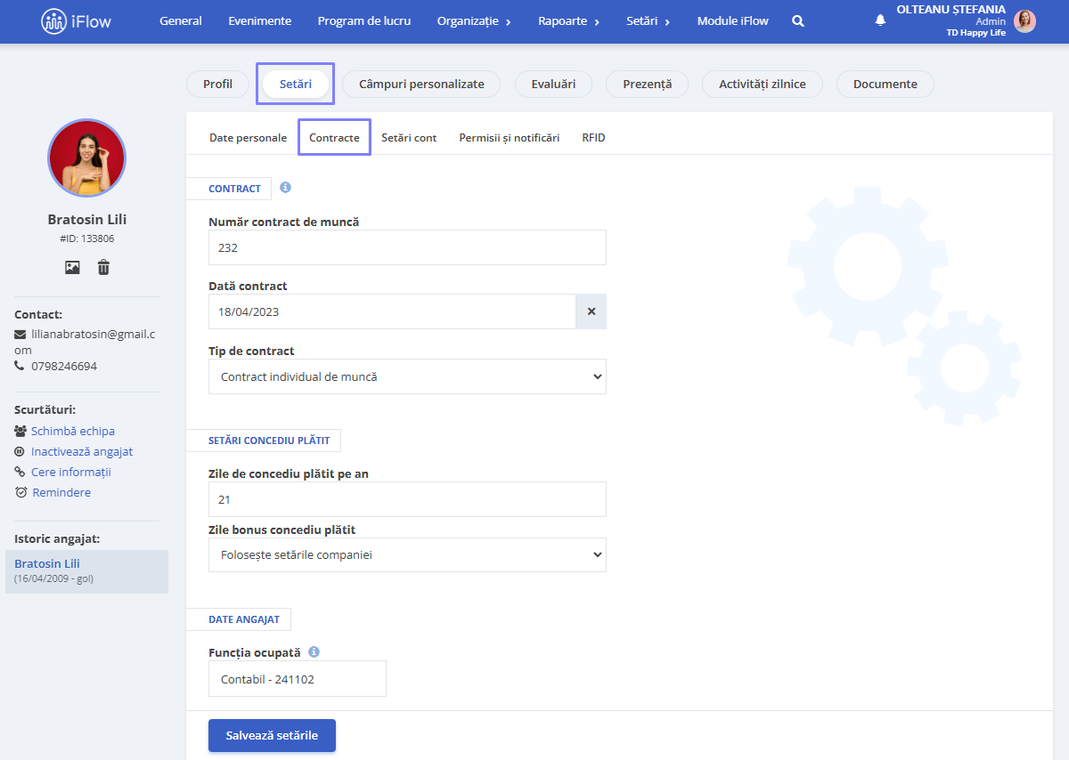Click the Funcția ocupată input field
The height and width of the screenshot is (760, 1069).
coord(298,678)
